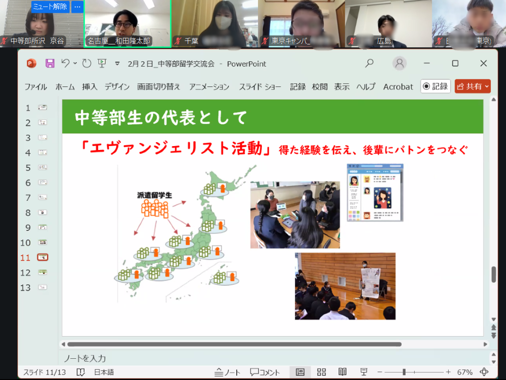Toggle the ノート pane in the status bar
Screen dimensions: 506x380
coord(227,372)
